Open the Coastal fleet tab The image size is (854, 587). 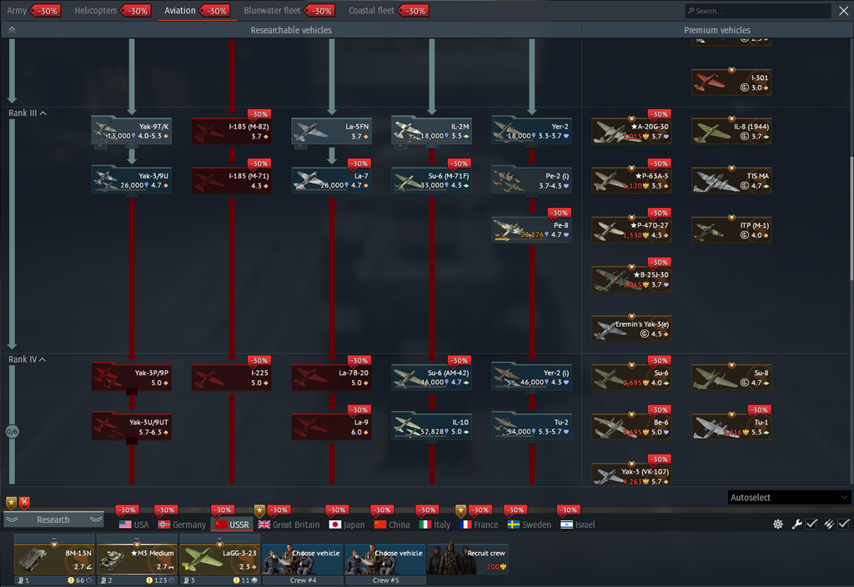(x=371, y=10)
